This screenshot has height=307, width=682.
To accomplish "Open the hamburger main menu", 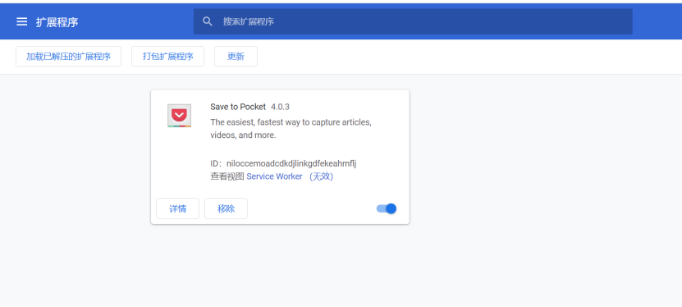I will pyautogui.click(x=21, y=21).
